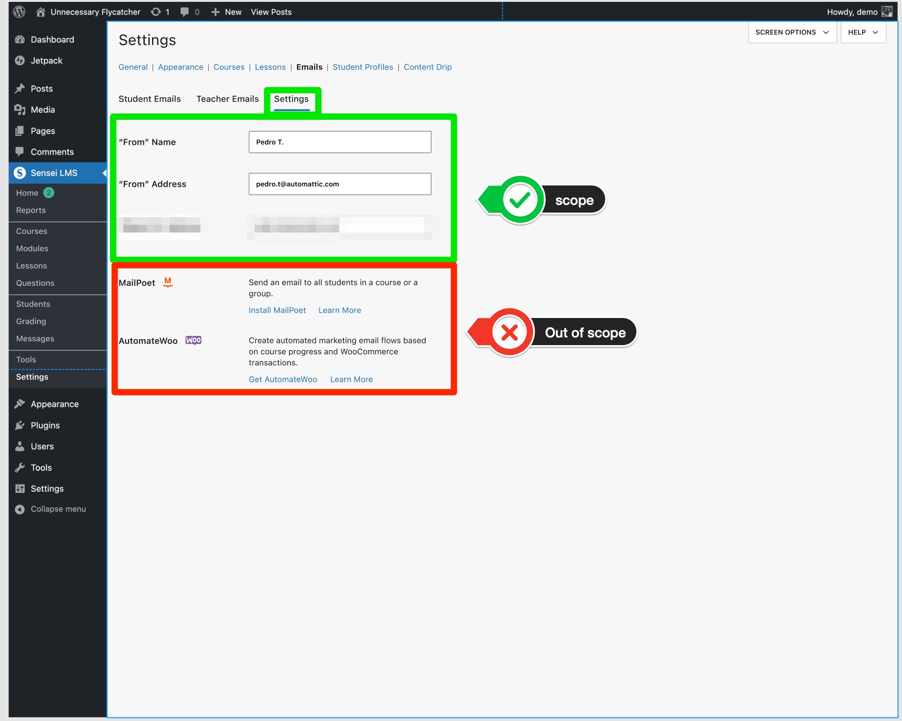The width and height of the screenshot is (902, 721).
Task: Open the WordPress logo menu
Action: (x=19, y=12)
